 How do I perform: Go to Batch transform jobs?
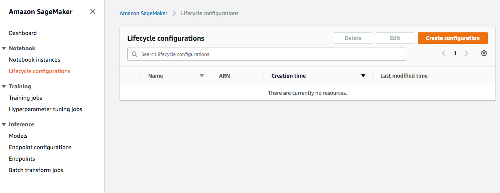[36, 170]
